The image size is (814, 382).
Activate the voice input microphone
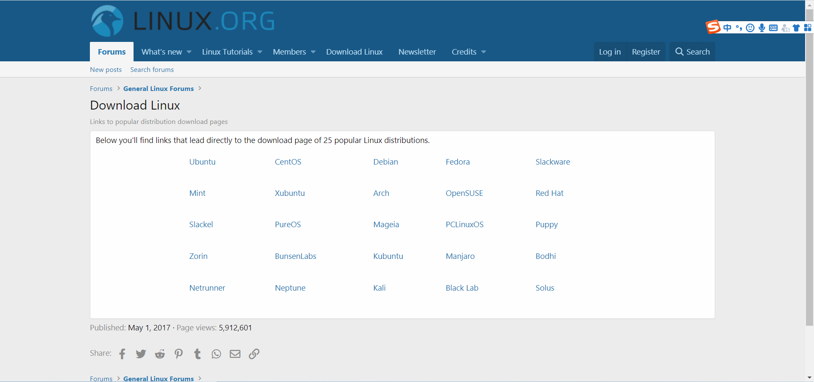tap(762, 28)
